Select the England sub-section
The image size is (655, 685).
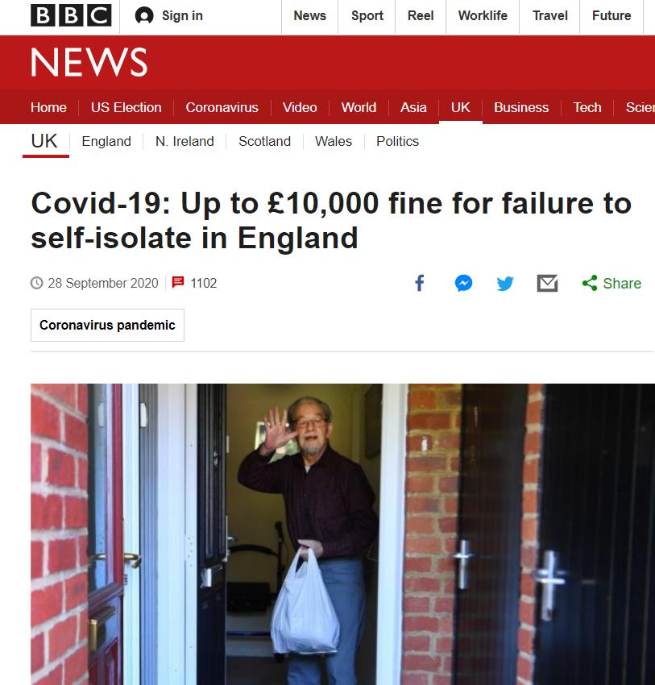(106, 141)
